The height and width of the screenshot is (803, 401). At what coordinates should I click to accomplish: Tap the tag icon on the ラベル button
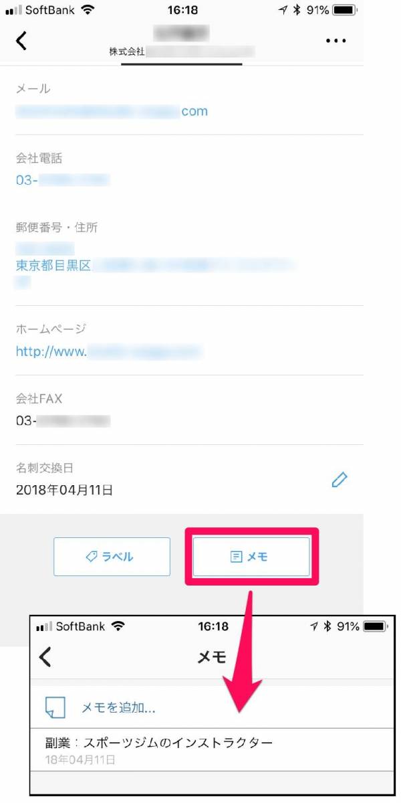[x=92, y=557]
